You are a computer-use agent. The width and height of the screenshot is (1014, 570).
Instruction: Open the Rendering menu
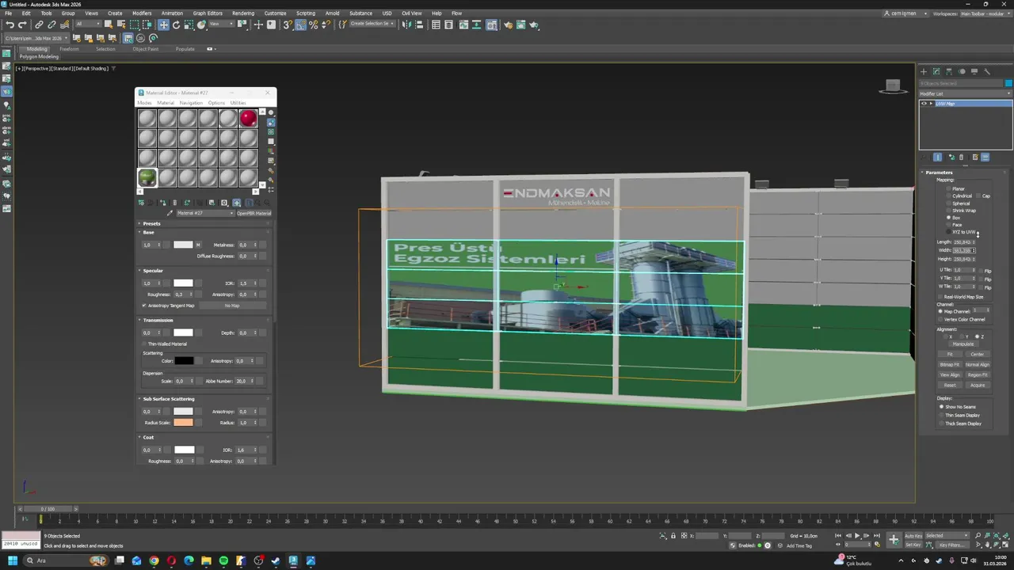coord(242,13)
